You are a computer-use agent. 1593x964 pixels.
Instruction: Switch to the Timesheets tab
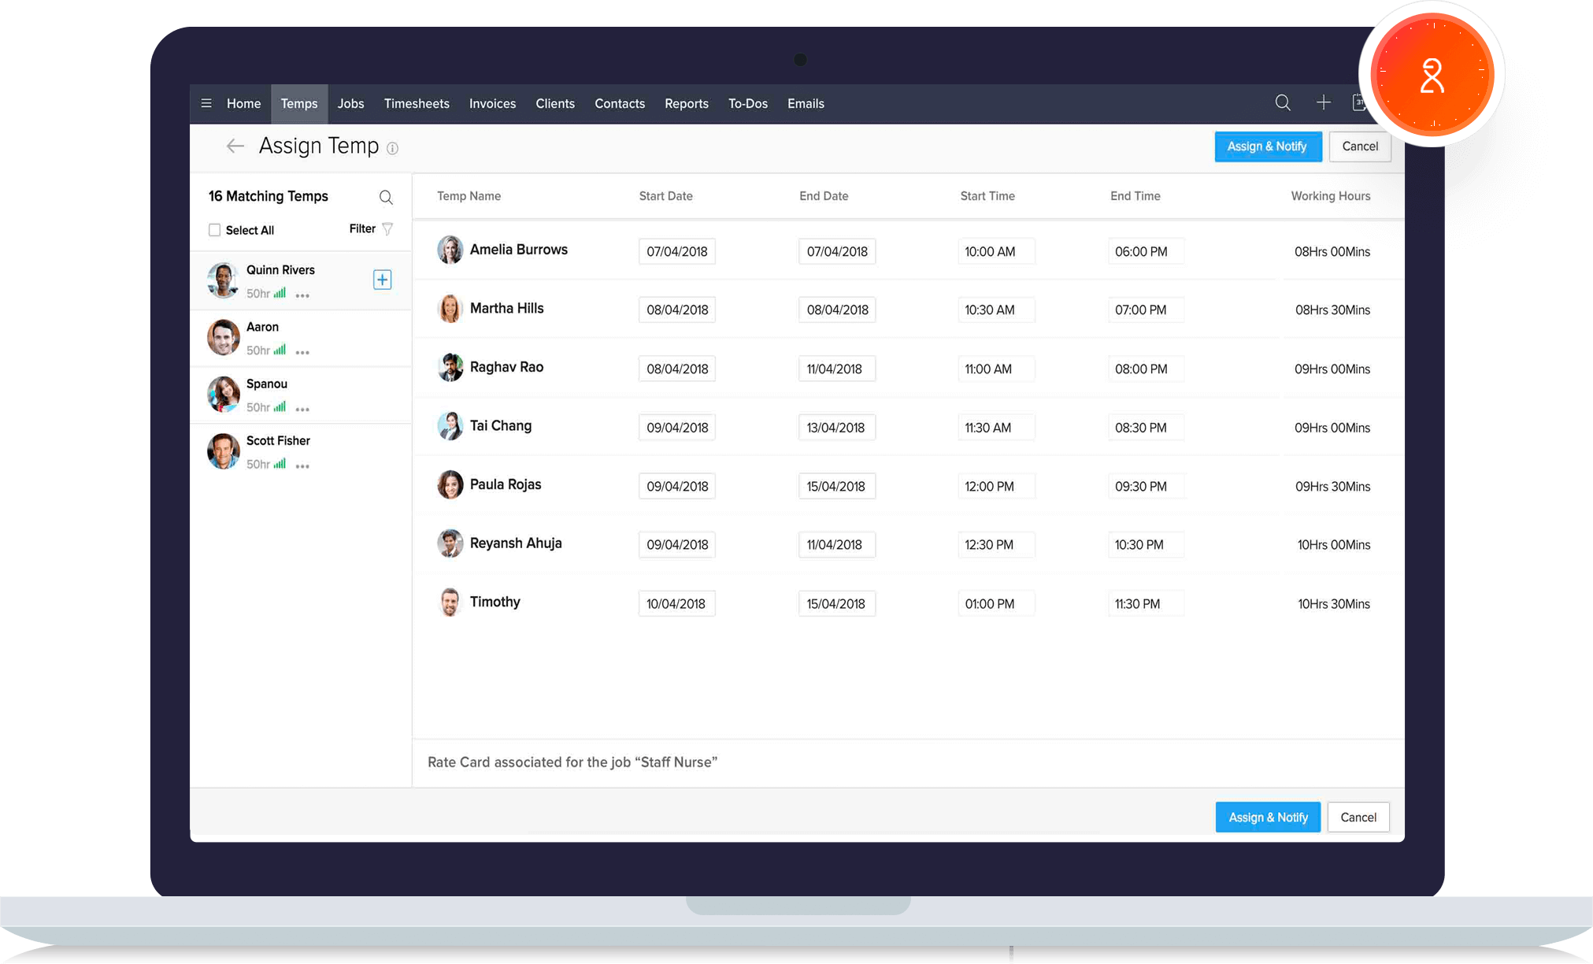pos(417,103)
